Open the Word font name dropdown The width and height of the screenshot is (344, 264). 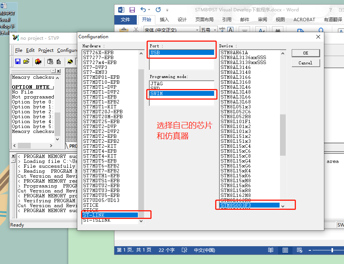[197, 30]
